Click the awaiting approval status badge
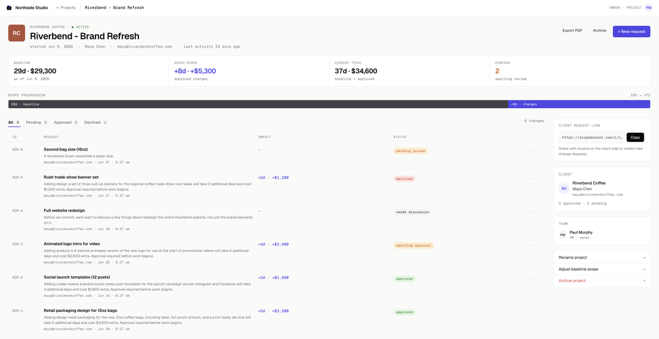 [414, 245]
